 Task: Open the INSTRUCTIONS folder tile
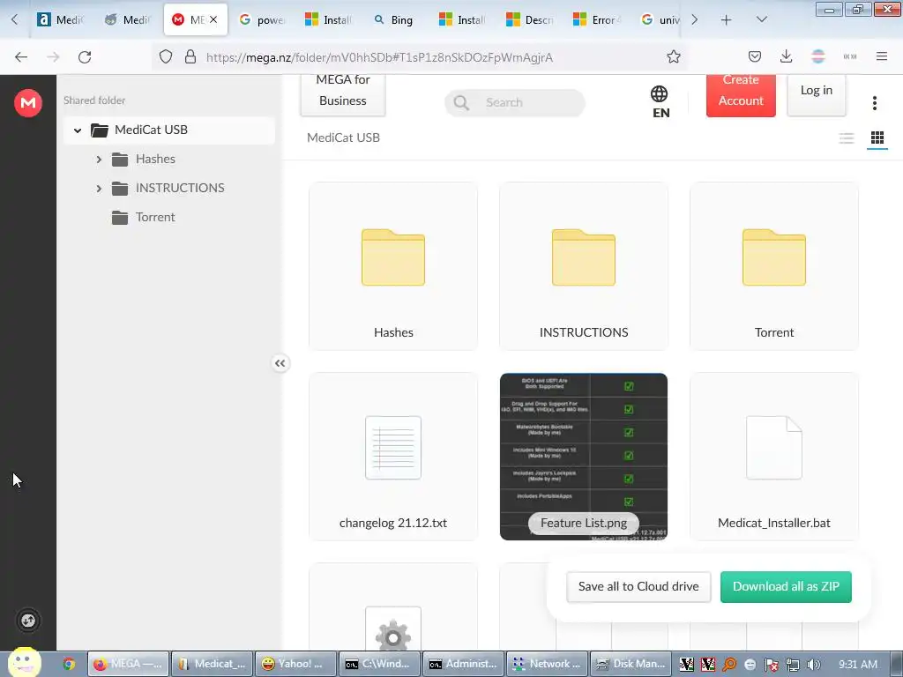(584, 266)
